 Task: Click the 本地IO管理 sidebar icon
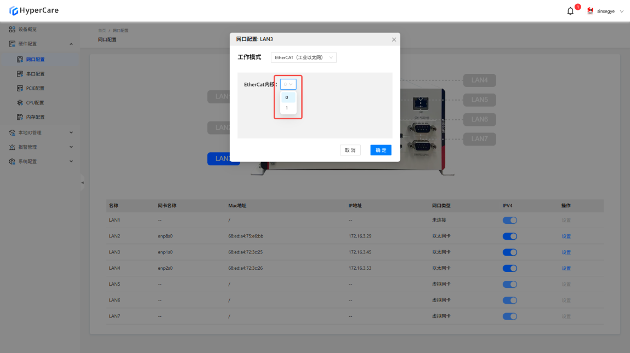click(12, 133)
